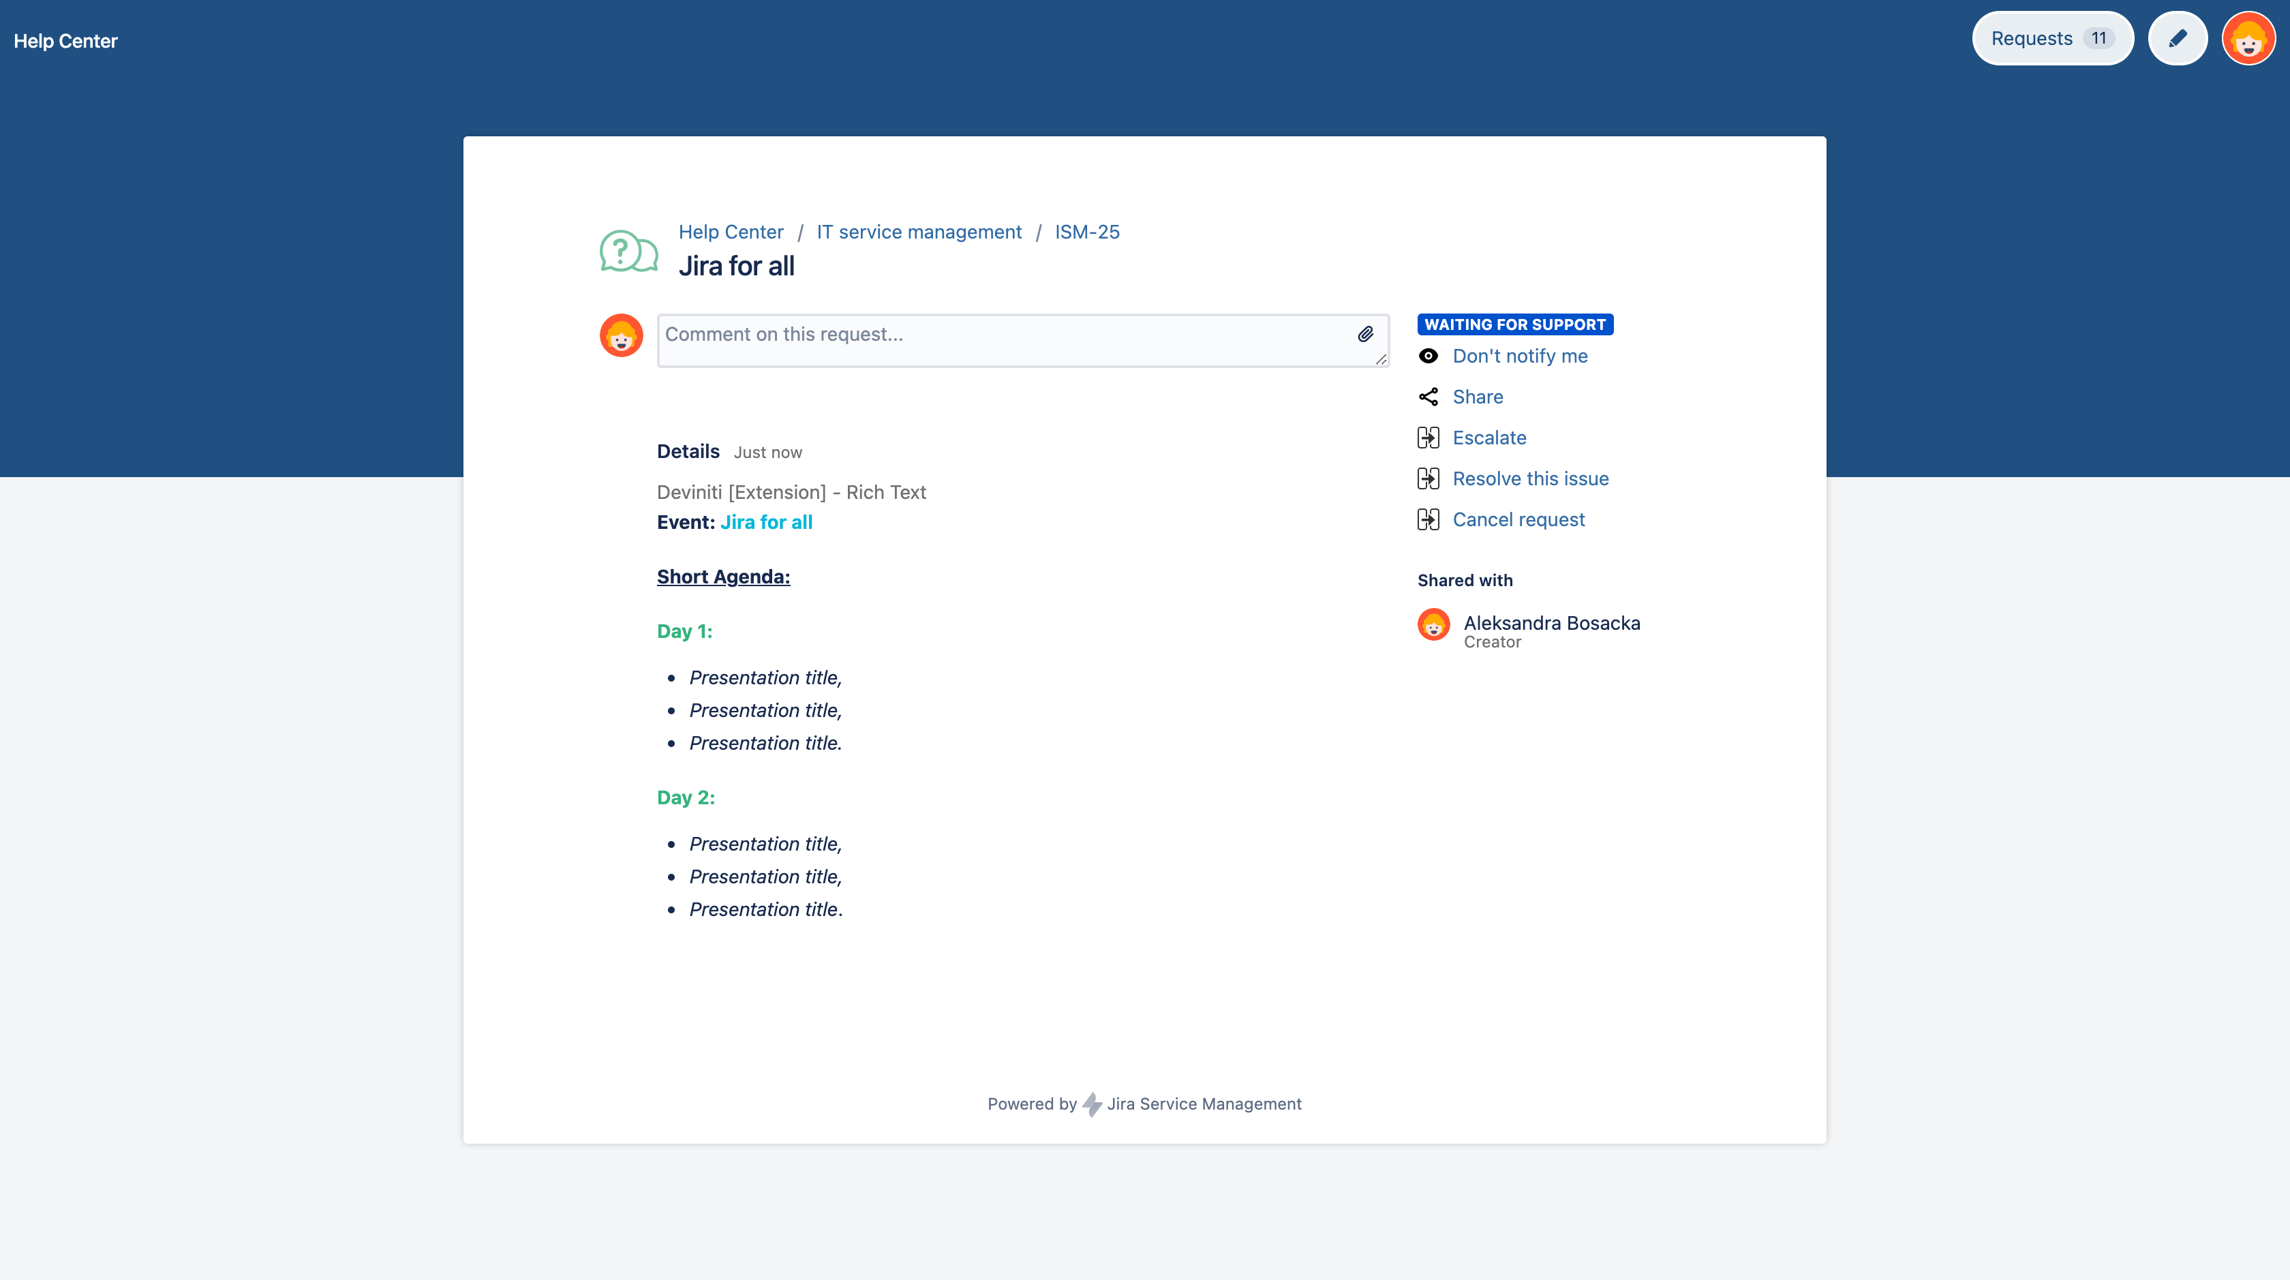This screenshot has height=1280, width=2290.
Task: Click the Share network icon
Action: (x=1428, y=397)
